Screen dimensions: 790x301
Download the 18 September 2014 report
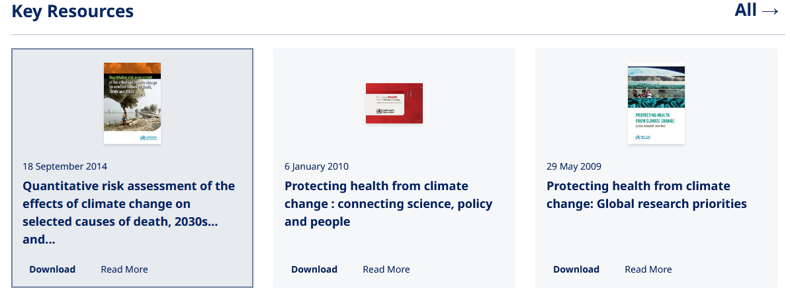[x=52, y=269]
